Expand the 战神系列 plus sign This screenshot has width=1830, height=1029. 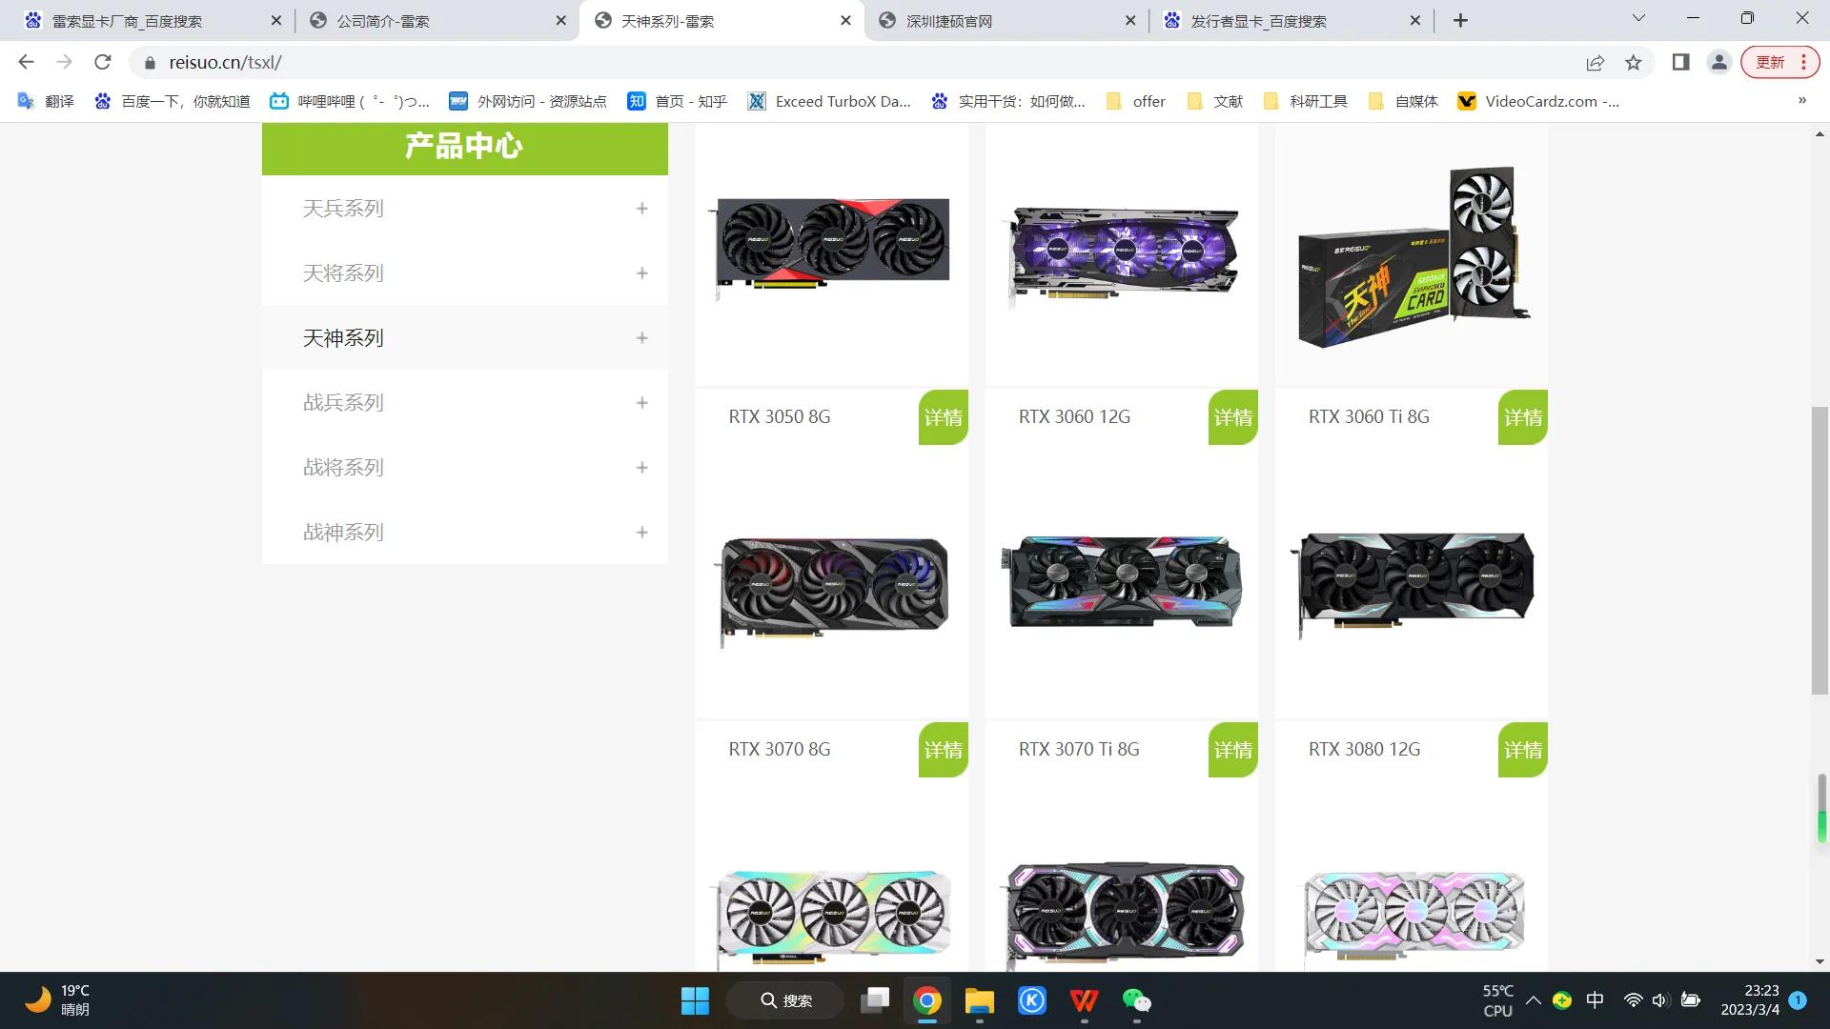641,533
